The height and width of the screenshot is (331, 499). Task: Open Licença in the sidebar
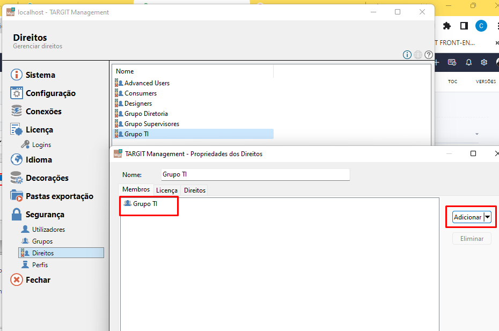32,129
